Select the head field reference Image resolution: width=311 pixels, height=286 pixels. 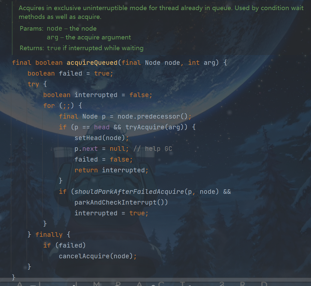tap(101, 127)
